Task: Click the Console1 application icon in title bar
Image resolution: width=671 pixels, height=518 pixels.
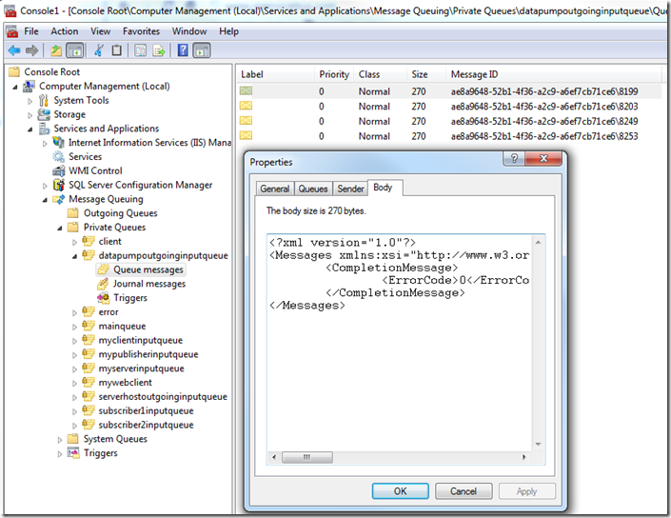Action: click(x=10, y=10)
